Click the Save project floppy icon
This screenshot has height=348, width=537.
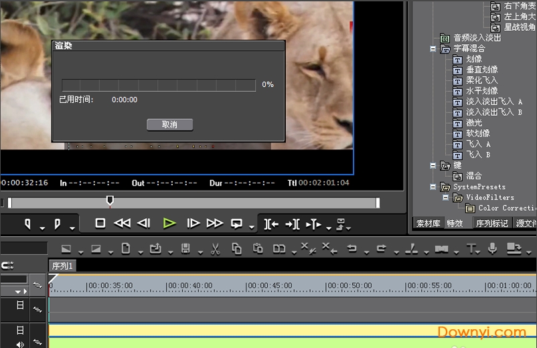(185, 249)
